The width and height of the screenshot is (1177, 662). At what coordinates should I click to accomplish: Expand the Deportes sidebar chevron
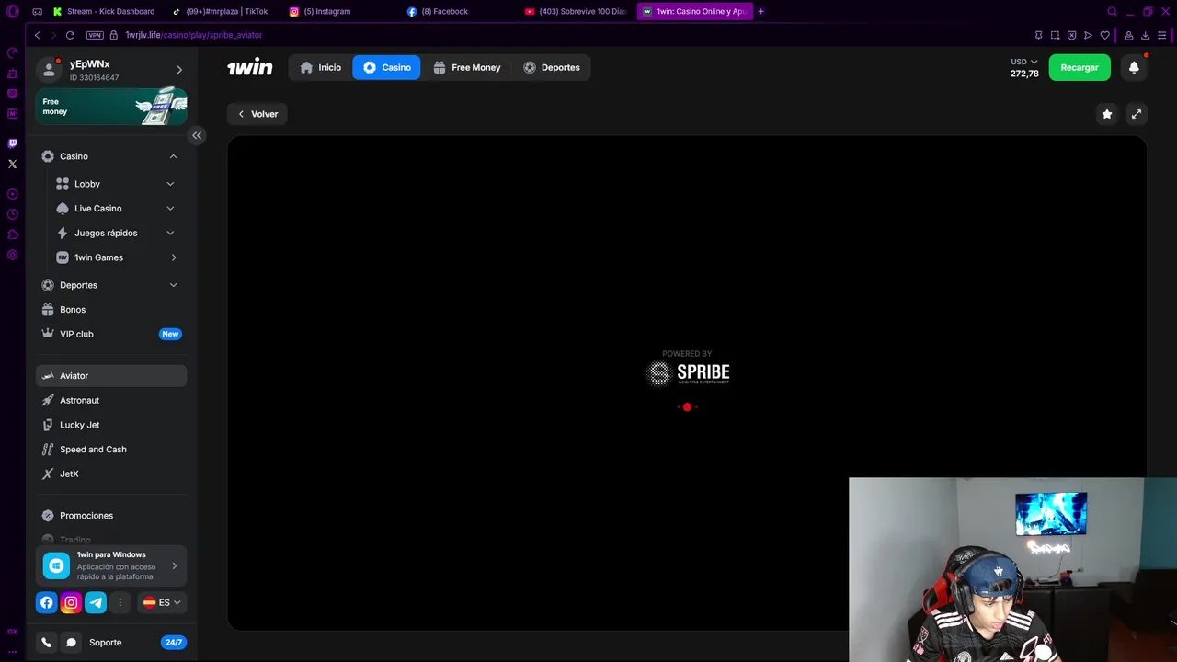(x=173, y=285)
